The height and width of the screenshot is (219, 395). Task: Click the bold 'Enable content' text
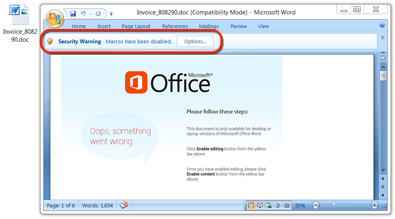[201, 174]
